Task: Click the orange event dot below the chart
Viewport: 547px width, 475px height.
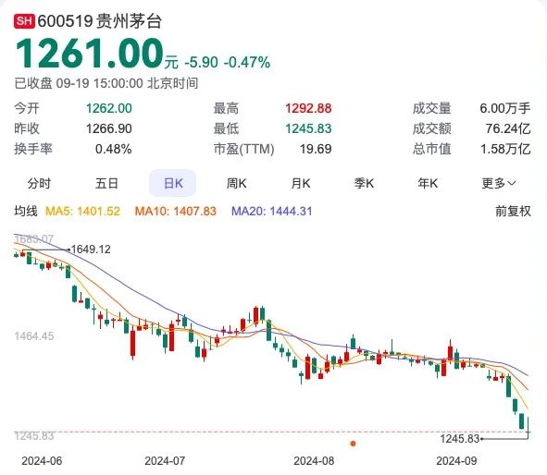Action: pyautogui.click(x=353, y=444)
